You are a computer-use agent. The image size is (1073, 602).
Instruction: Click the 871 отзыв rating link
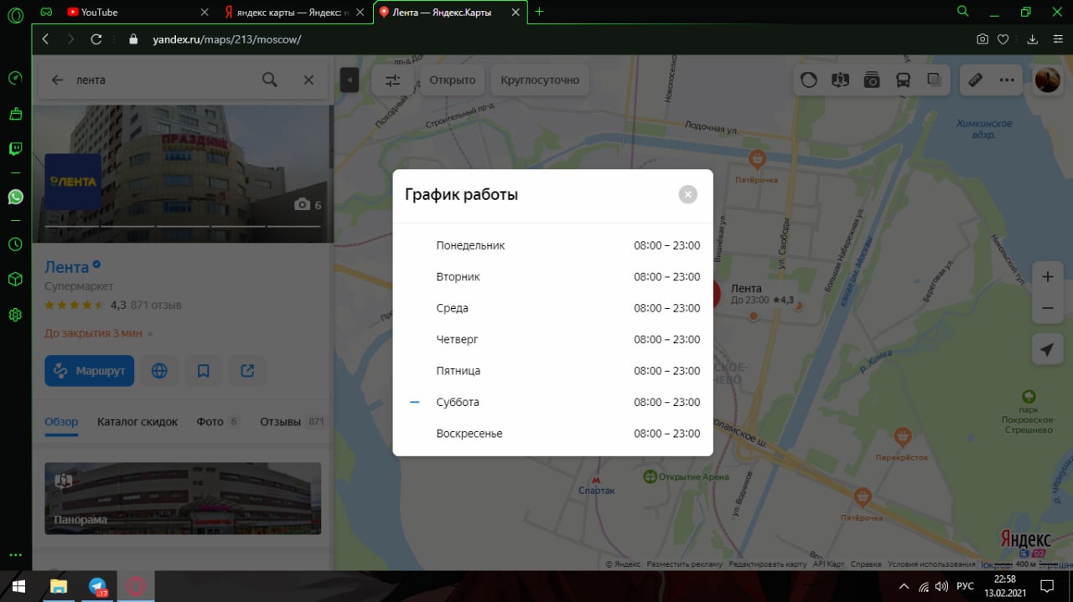point(156,305)
